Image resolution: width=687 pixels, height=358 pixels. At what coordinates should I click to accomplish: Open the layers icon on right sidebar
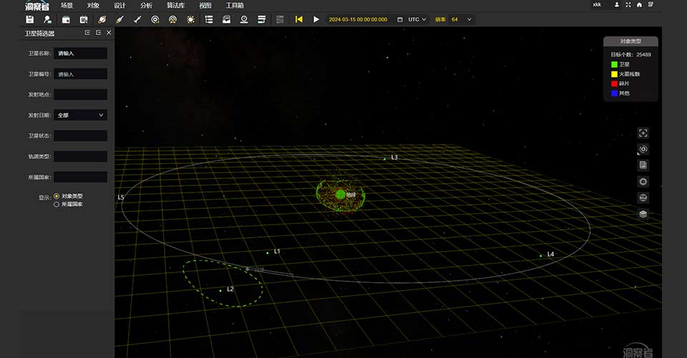(643, 213)
